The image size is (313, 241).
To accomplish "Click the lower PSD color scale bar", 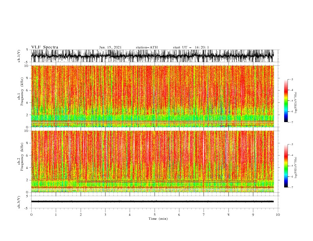I will (286, 166).
